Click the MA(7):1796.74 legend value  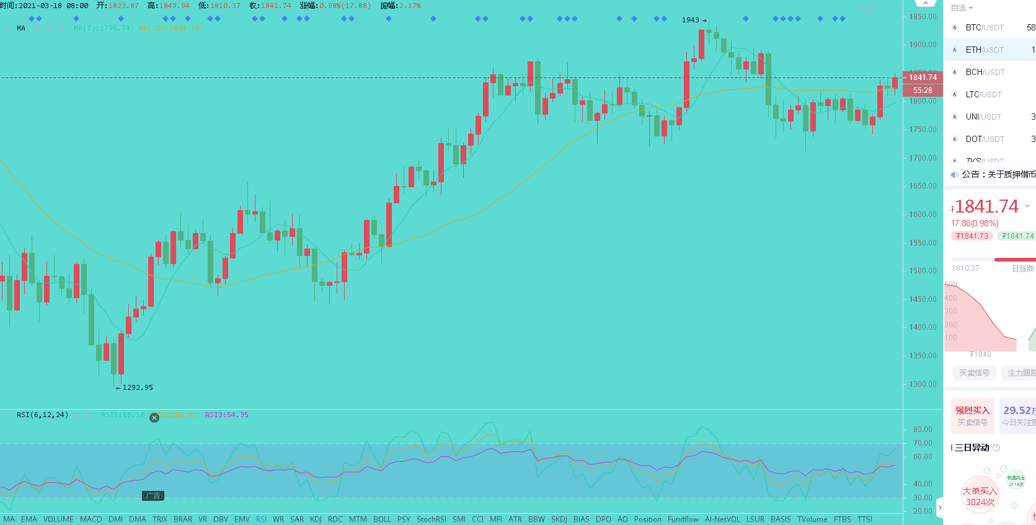(x=102, y=29)
